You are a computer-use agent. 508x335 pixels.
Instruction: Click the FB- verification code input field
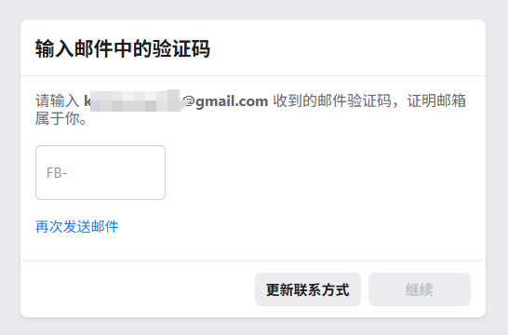(100, 172)
